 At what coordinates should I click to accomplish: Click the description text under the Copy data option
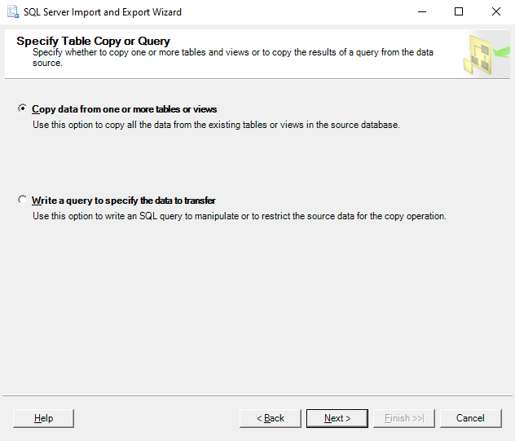click(216, 126)
